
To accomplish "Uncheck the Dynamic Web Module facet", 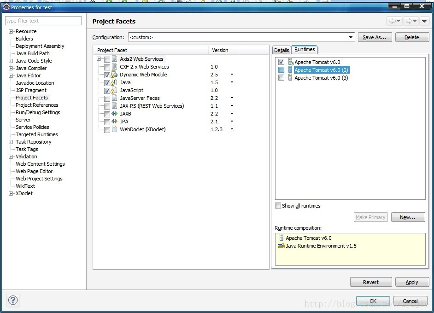I will click(107, 75).
